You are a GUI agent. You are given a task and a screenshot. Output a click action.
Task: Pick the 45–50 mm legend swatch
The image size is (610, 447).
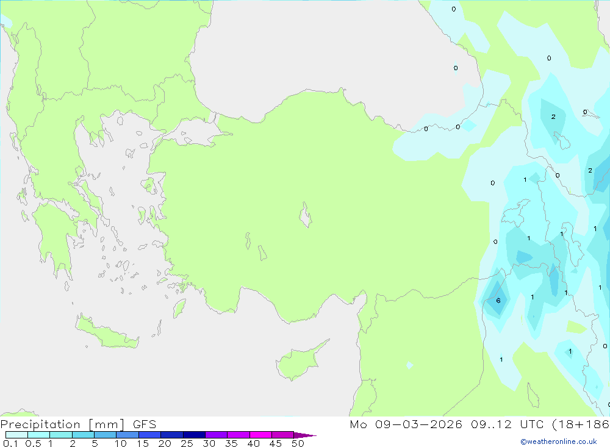(x=283, y=435)
